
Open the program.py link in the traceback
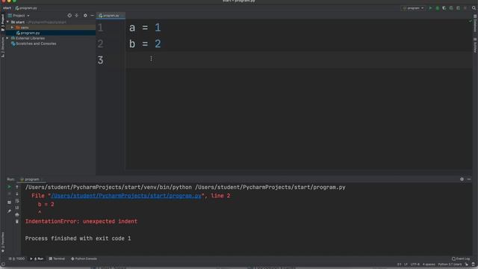click(126, 196)
